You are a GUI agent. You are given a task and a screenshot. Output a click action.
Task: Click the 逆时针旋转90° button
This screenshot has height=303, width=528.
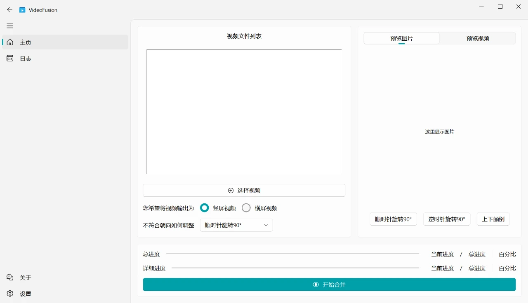pyautogui.click(x=447, y=219)
